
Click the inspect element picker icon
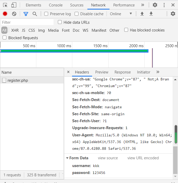click(5, 5)
